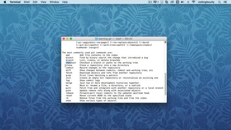
Task: Click 'Add file contents to the index' description
Action: 99,55
